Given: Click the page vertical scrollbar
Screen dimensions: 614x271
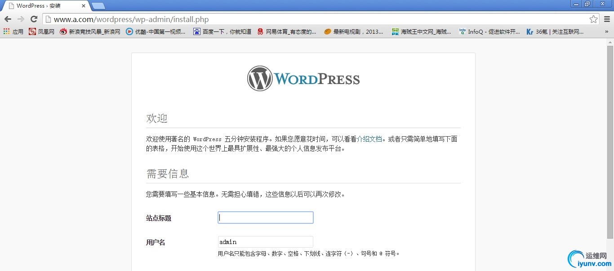Looking at the screenshot, I should [x=610, y=142].
